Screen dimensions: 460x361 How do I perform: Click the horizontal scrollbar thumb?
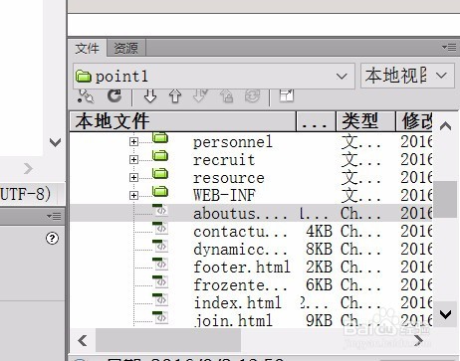tap(168, 340)
